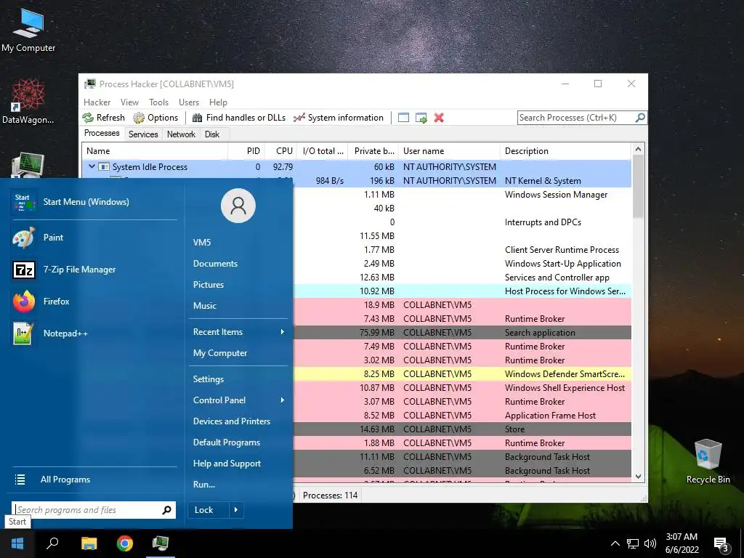Launch Chrome from taskbar
Screen dimensions: 744x558
pyautogui.click(x=125, y=543)
